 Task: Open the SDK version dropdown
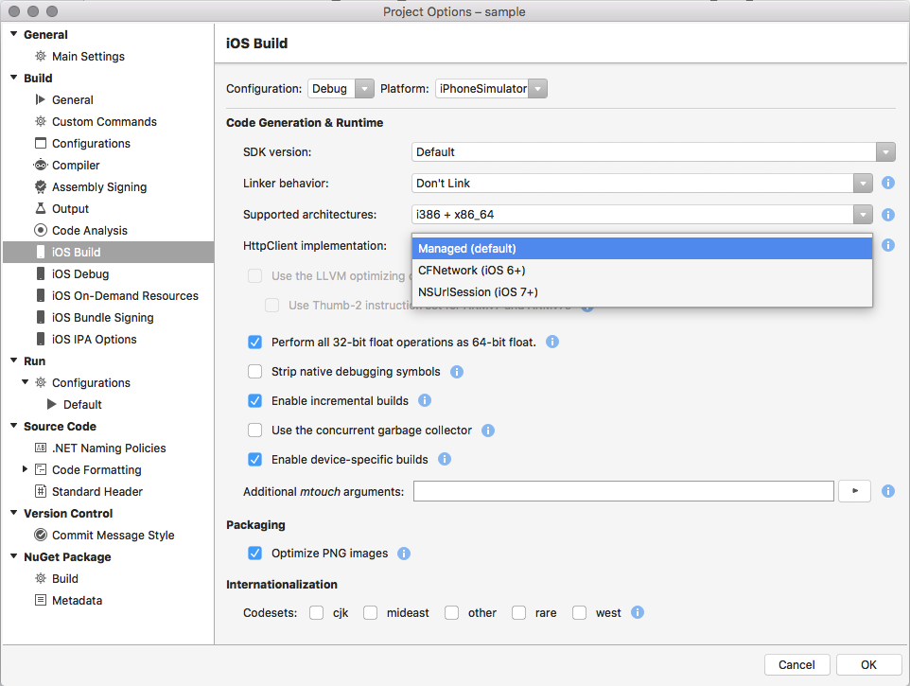[653, 152]
